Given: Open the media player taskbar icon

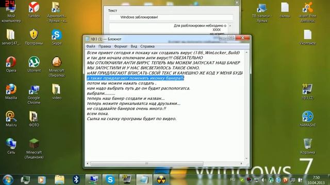Looking at the screenshot, I should [x=42, y=179].
